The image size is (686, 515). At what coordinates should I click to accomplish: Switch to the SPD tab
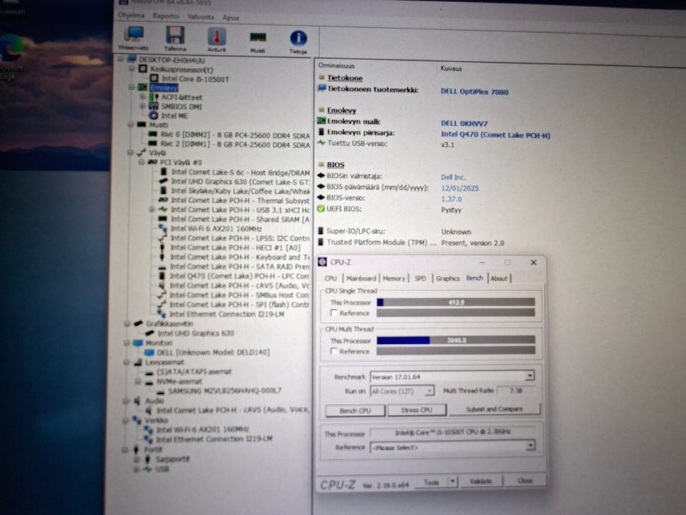click(420, 278)
